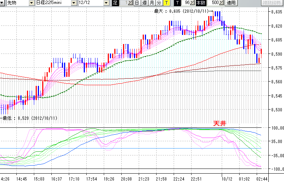Switch to the 週 weekly candle timeframe

click(145, 3)
